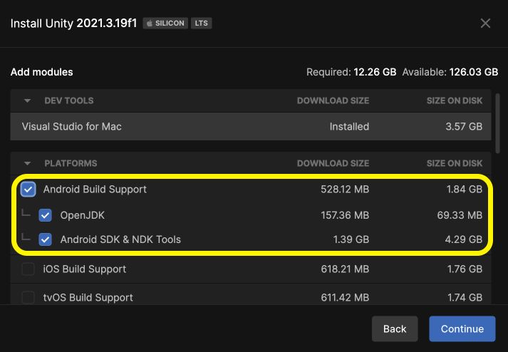Click the 69.33 MB size on disk value
508x352 pixels.
460,215
